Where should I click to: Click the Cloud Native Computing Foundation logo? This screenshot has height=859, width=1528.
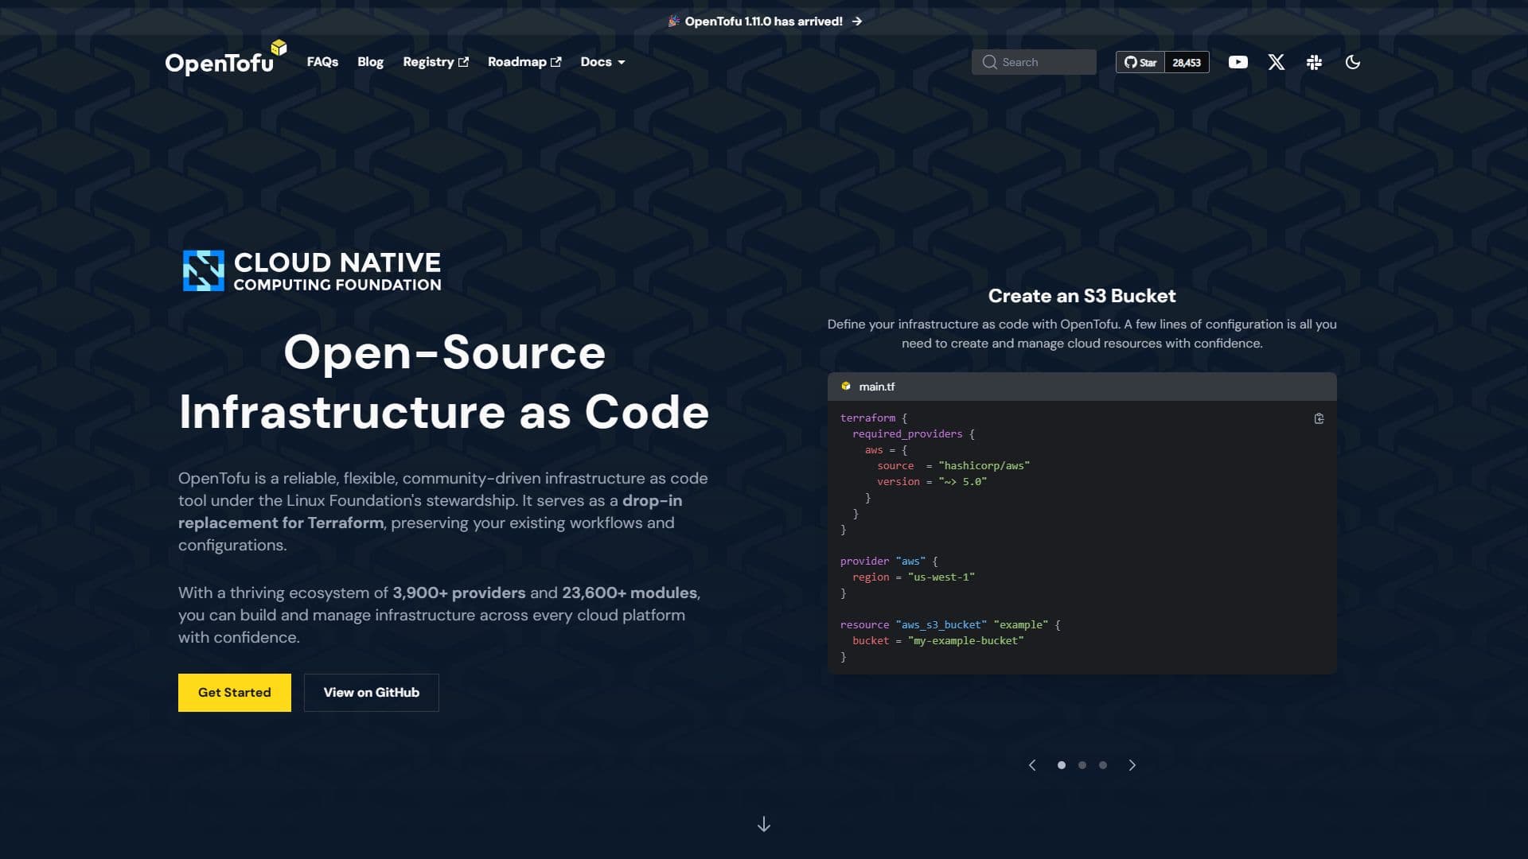click(x=312, y=271)
